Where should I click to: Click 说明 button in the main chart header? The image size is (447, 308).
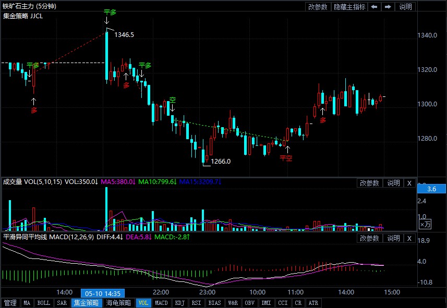click(x=406, y=7)
